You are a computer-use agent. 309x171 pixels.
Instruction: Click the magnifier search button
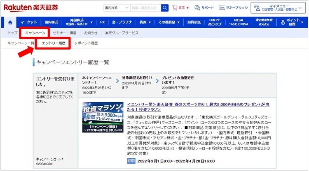click(165, 8)
